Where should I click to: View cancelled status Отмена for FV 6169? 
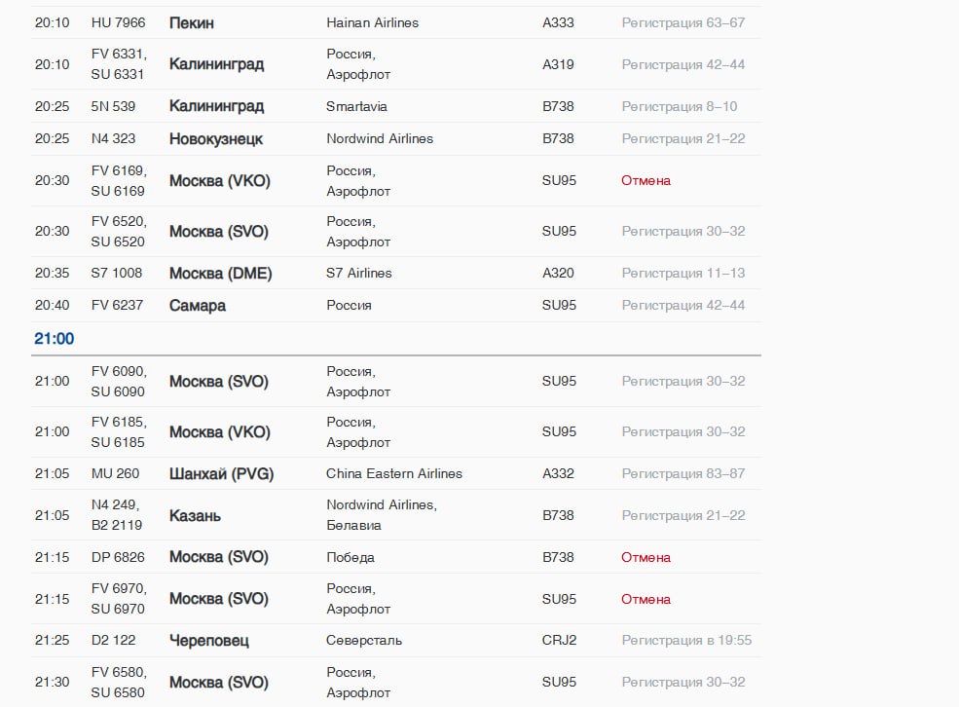(x=645, y=180)
